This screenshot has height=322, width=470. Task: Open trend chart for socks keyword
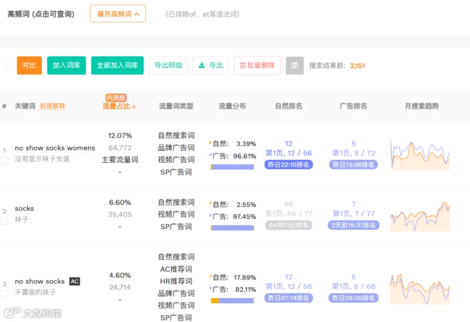coord(420,216)
